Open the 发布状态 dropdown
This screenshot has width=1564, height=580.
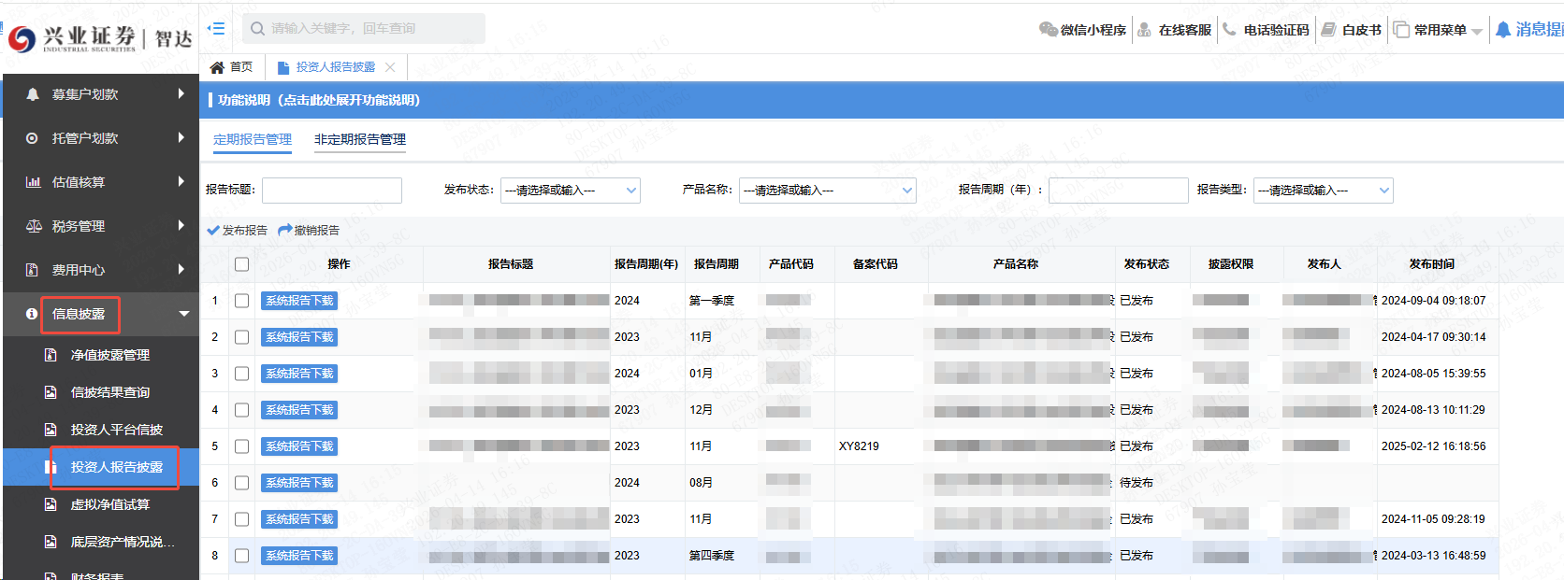click(571, 191)
